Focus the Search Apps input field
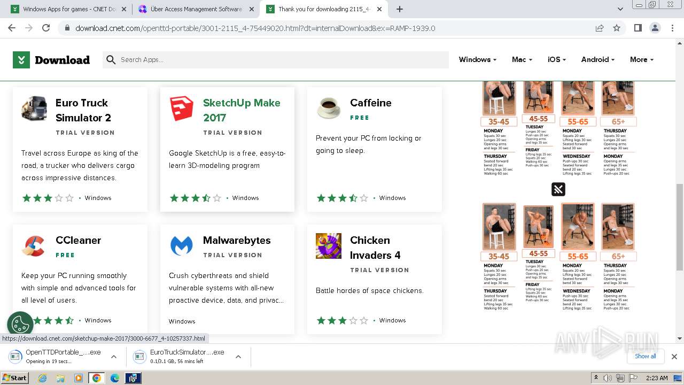Screen dimensions: 684x385 tap(283, 60)
